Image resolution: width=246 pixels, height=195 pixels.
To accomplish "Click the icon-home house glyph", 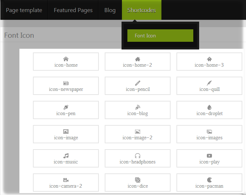I will pyautogui.click(x=66, y=59).
